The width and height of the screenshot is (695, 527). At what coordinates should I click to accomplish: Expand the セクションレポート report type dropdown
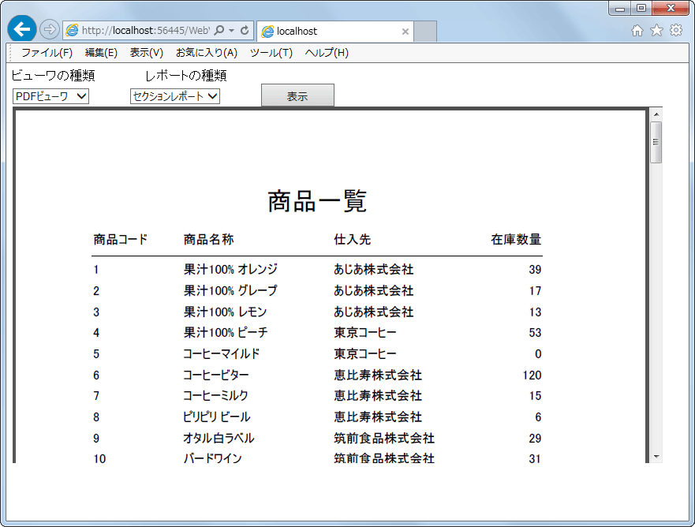(175, 96)
